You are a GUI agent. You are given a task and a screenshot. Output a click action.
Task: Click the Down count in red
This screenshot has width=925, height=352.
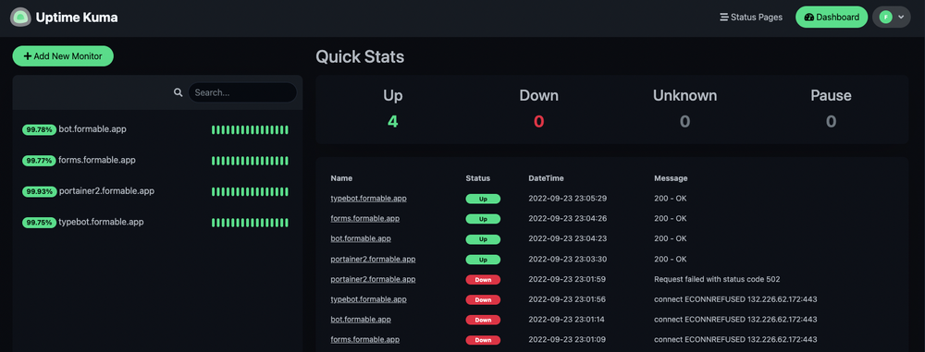click(538, 121)
